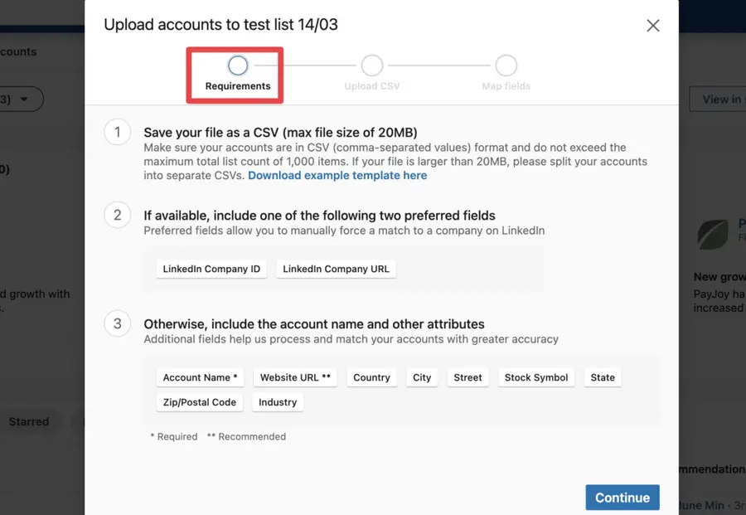Switch to the Starred tab
746x515 pixels.
(28, 421)
